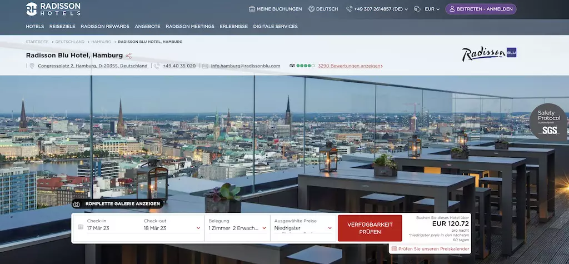Open the Hotels menu
The width and height of the screenshot is (569, 264).
pos(35,27)
